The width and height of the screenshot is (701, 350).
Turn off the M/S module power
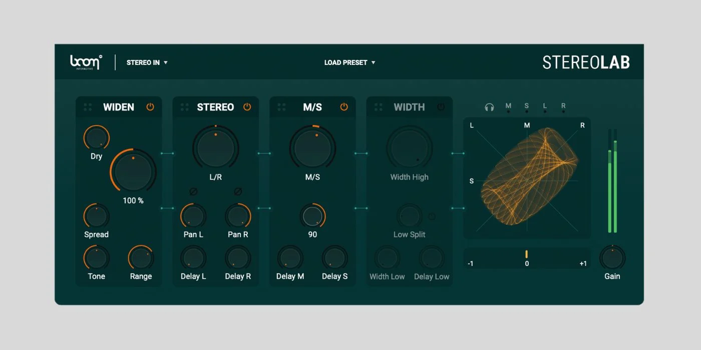[x=343, y=107]
